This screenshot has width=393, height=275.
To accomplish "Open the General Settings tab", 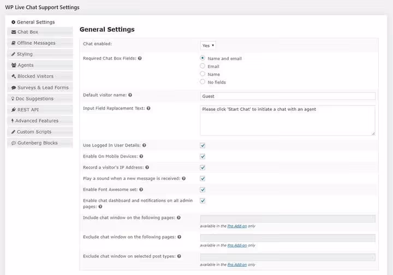I will click(40, 22).
